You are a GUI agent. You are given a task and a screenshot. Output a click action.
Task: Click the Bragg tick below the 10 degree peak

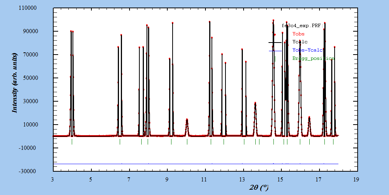coord(187,142)
